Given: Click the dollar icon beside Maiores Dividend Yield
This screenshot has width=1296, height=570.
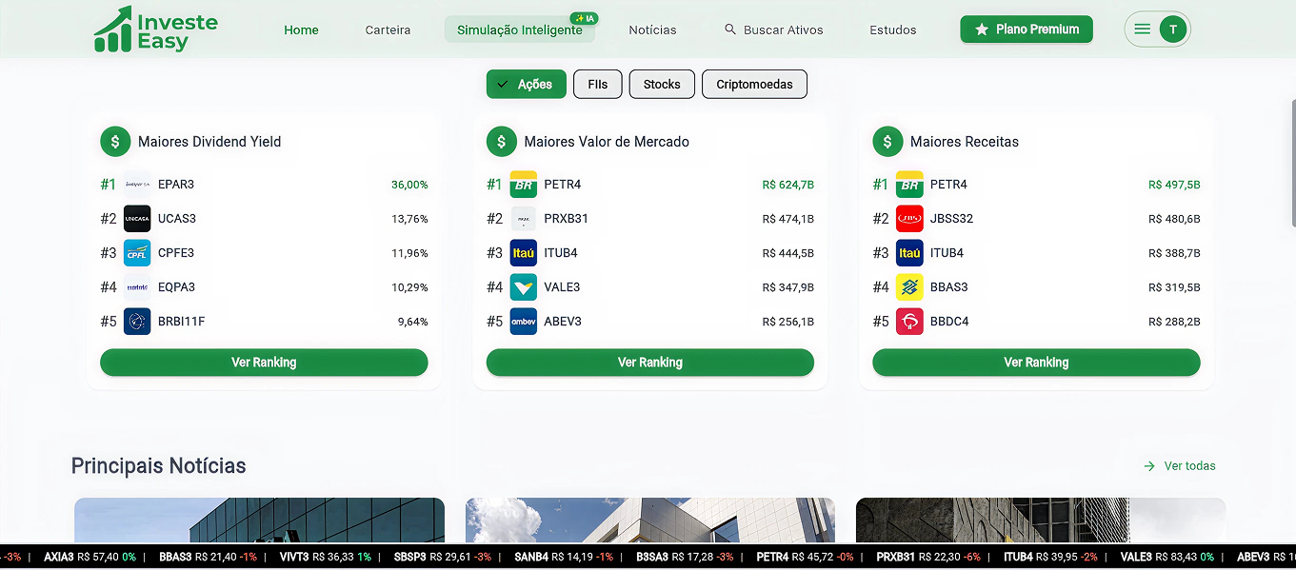Looking at the screenshot, I should coord(115,142).
